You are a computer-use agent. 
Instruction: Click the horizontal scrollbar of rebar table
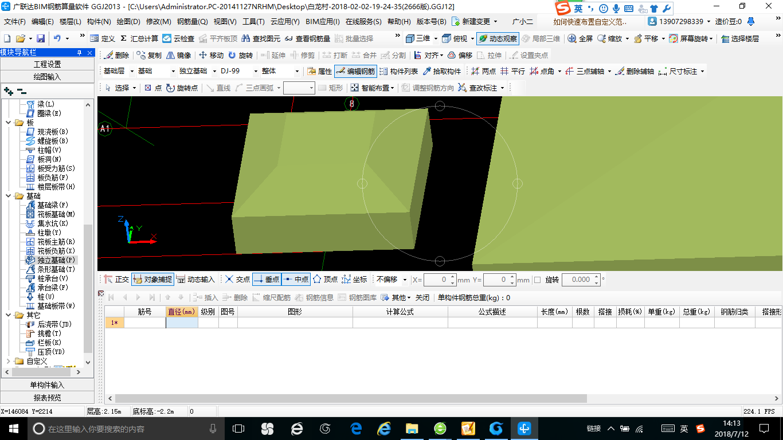(351, 398)
